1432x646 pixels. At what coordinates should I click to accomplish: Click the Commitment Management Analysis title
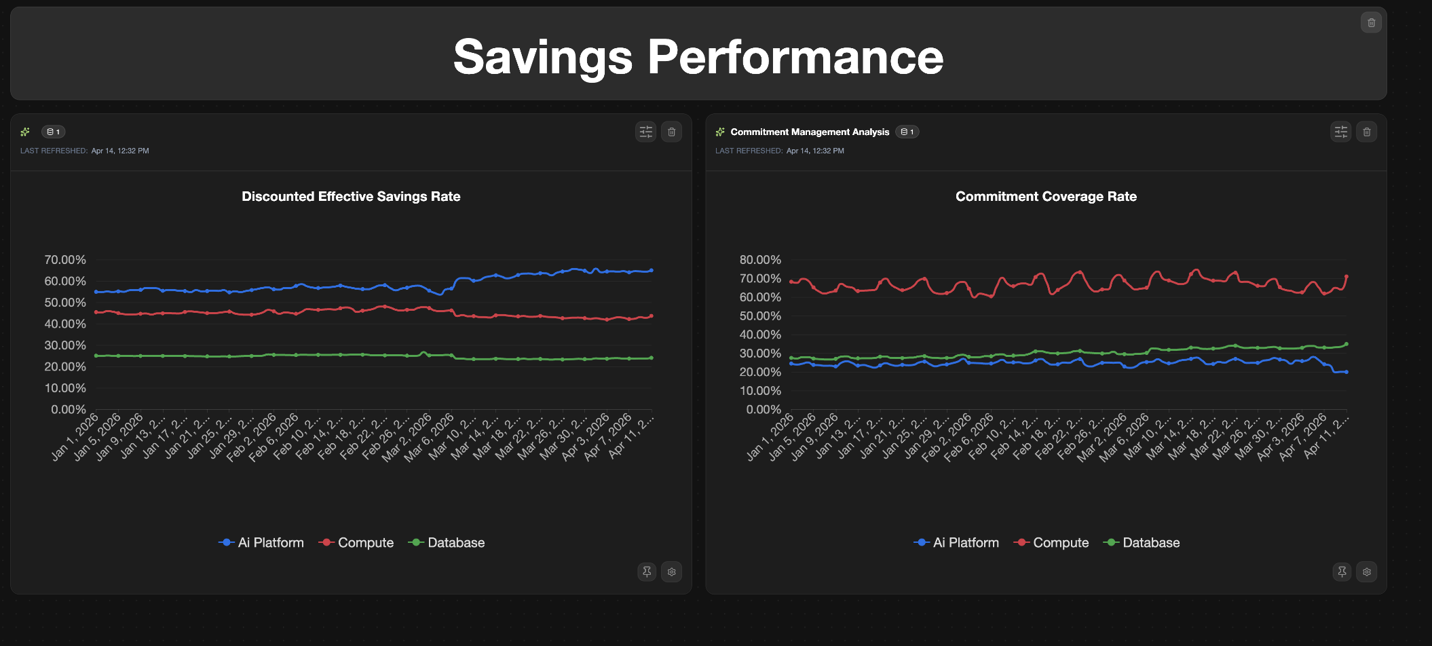click(810, 132)
